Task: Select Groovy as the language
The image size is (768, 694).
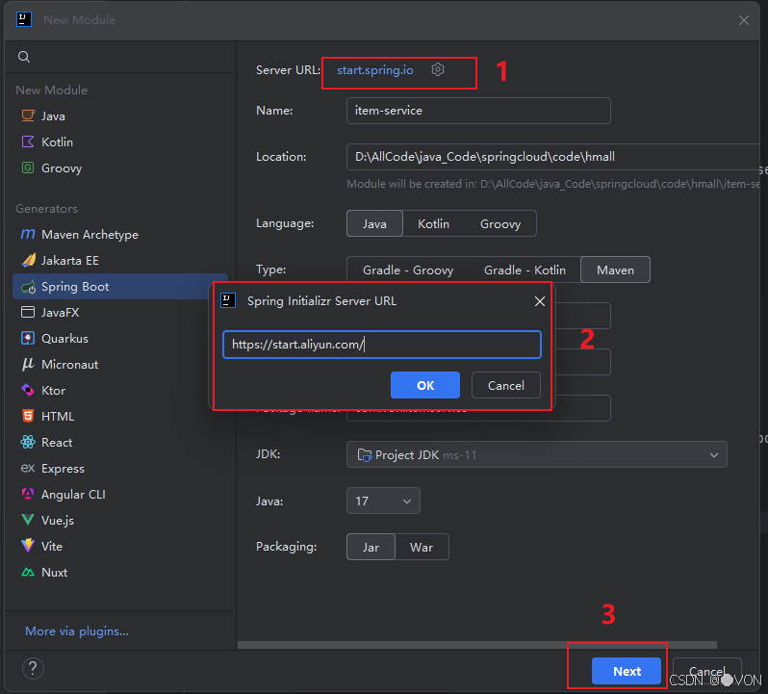Action: click(x=500, y=224)
